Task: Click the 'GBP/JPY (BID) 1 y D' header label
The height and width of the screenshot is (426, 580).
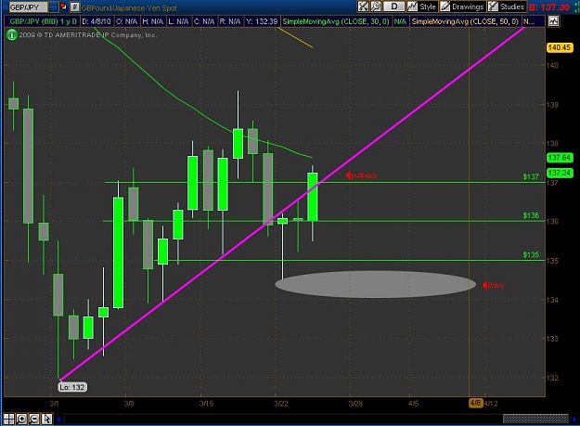Action: pos(43,21)
